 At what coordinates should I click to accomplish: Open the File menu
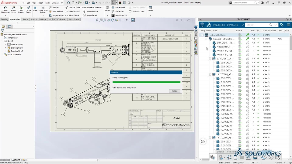(x=23, y=3)
